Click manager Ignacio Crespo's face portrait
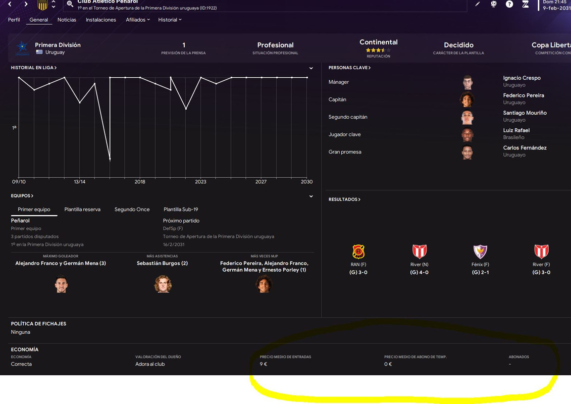This screenshot has height=404, width=571. point(468,82)
